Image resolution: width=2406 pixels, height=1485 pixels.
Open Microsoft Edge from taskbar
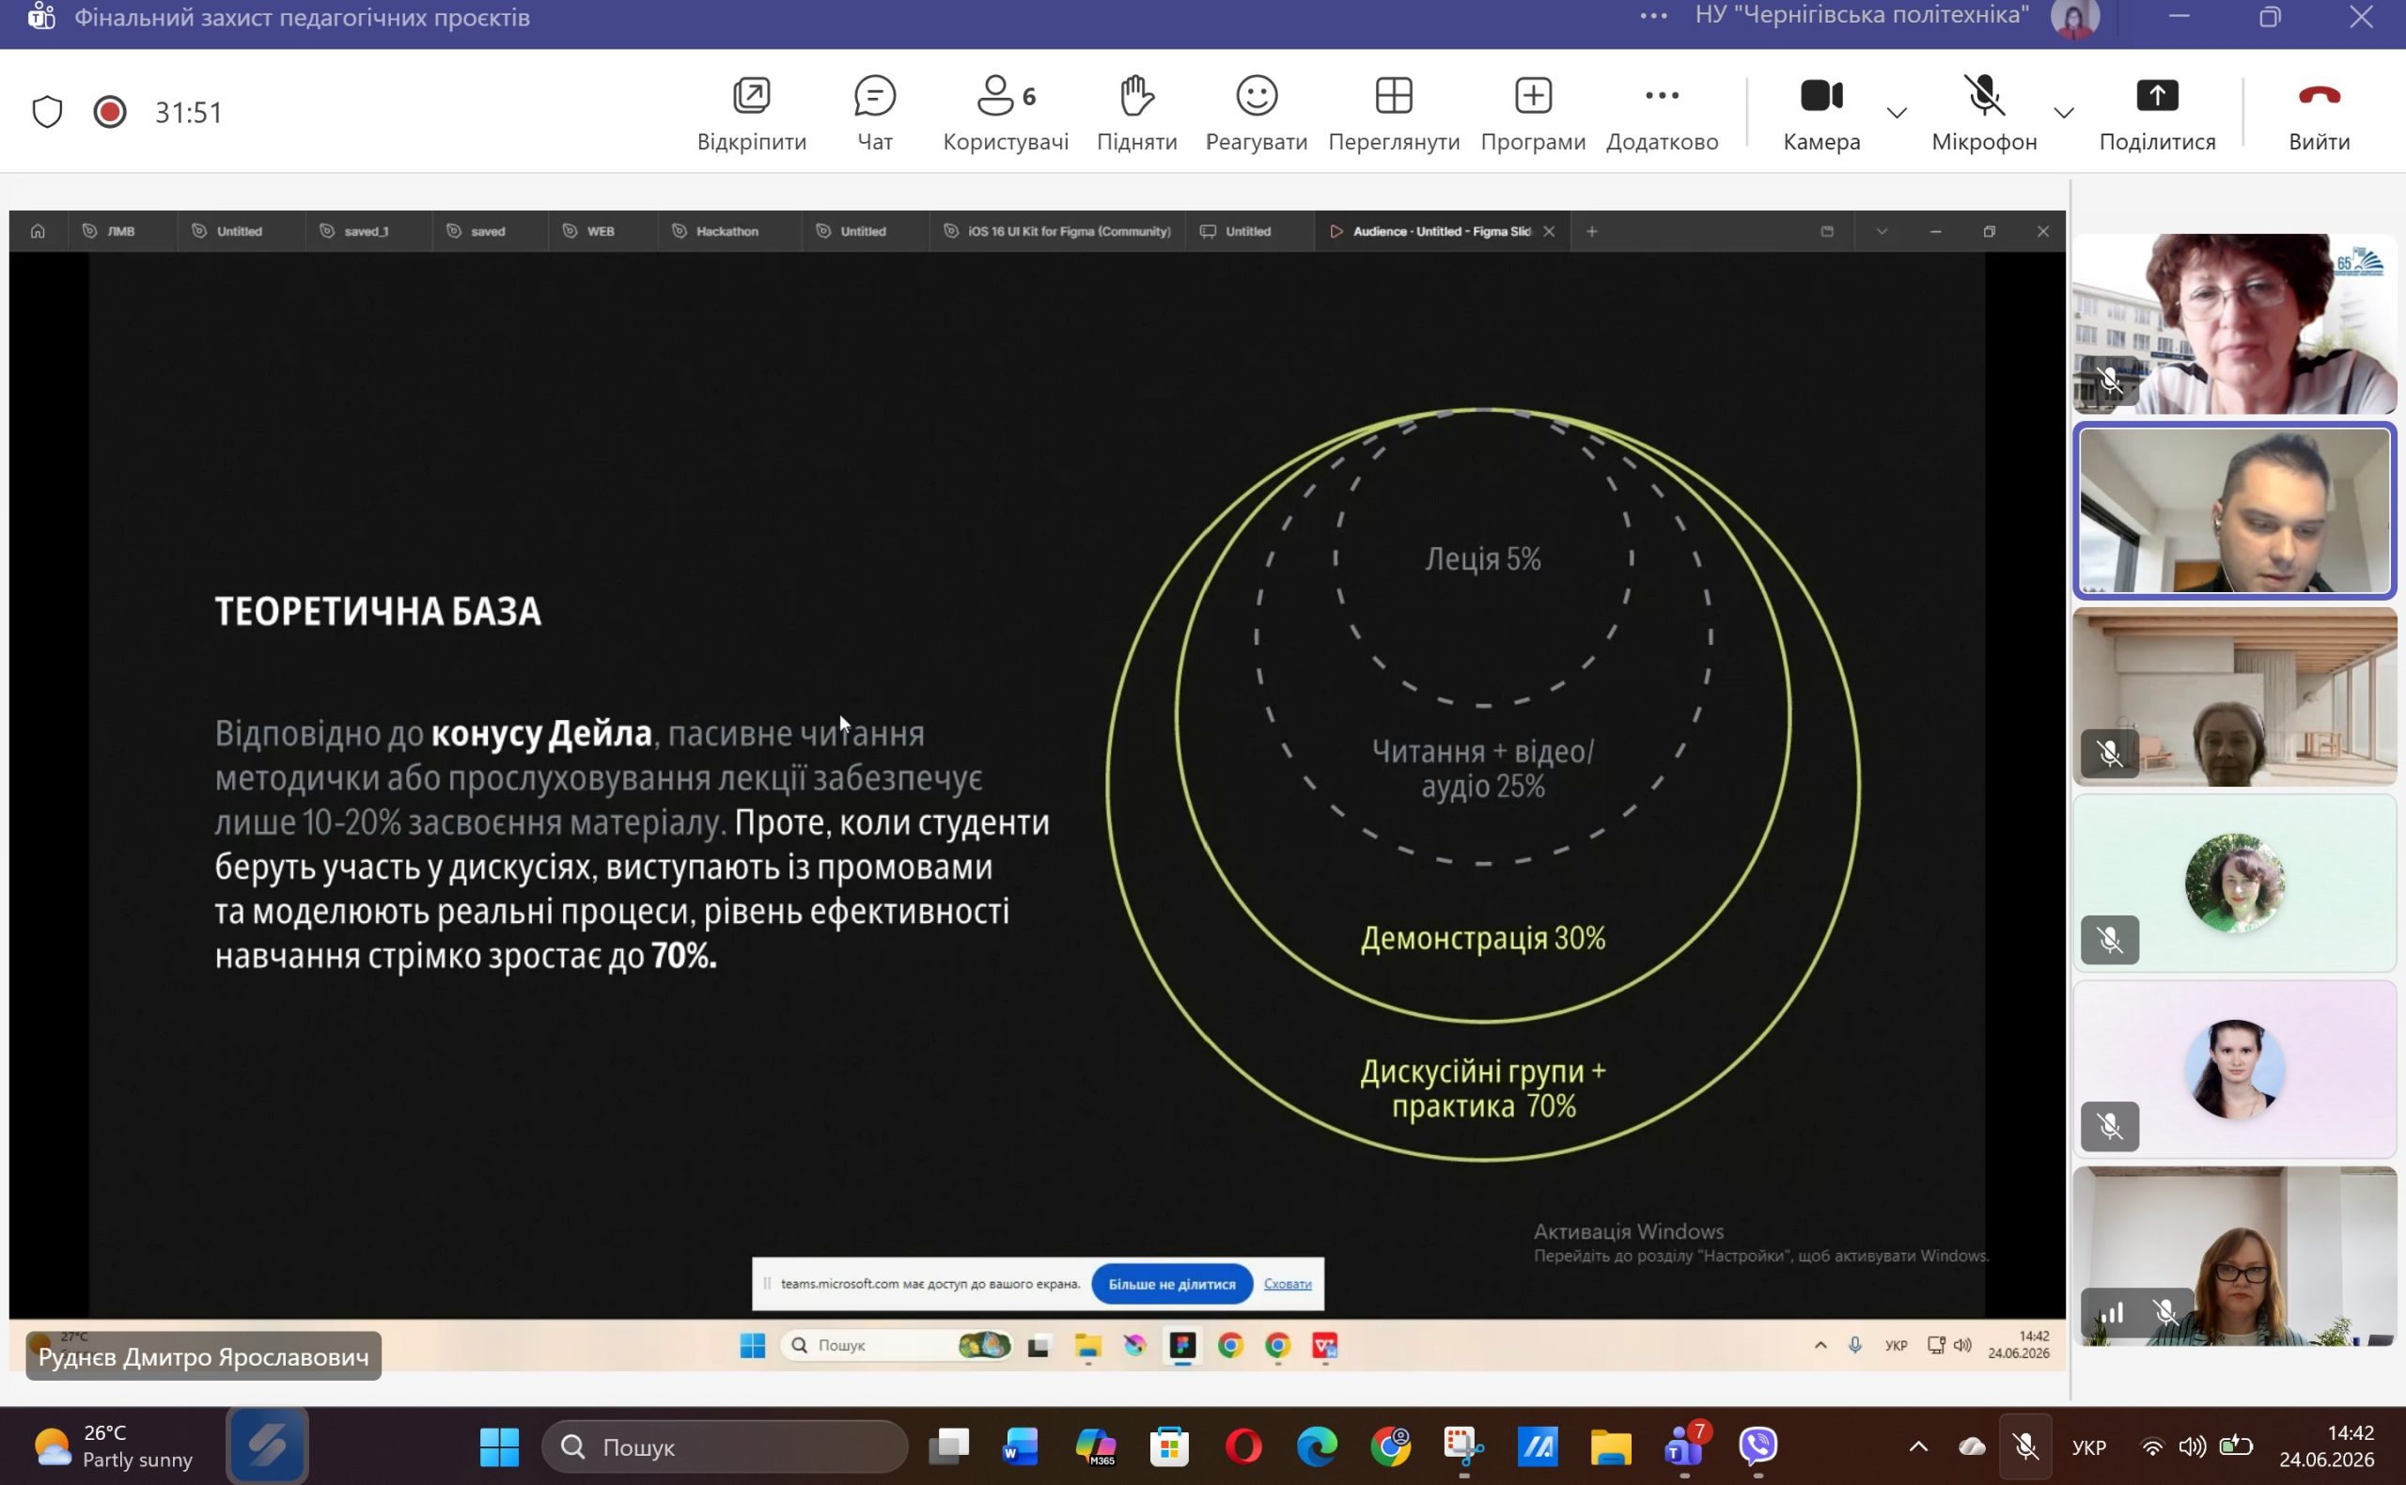pos(1317,1446)
